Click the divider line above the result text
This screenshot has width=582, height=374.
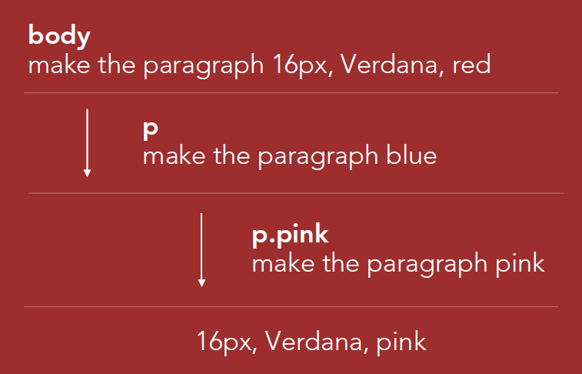[x=291, y=307]
